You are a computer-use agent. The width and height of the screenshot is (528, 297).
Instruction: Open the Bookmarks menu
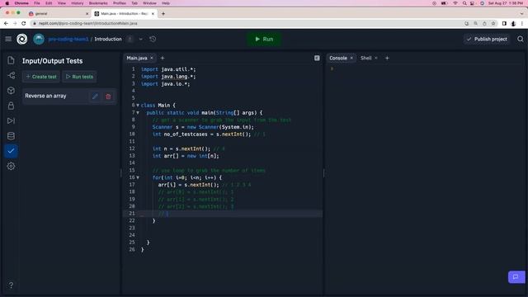pyautogui.click(x=98, y=3)
